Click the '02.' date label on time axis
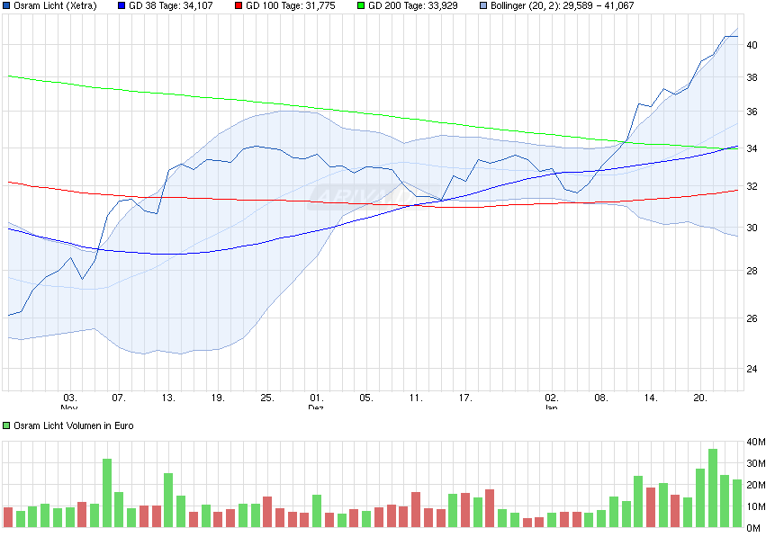784x537 pixels. coord(551,398)
